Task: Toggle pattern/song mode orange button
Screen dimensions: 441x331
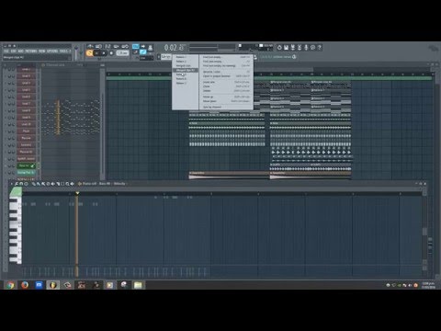Action: click(x=89, y=53)
